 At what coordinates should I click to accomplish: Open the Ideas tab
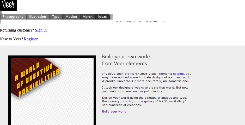tap(102, 17)
